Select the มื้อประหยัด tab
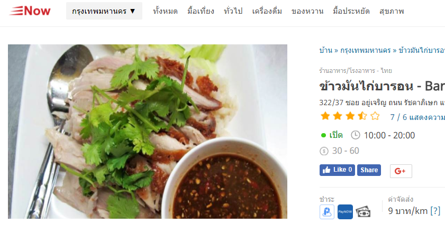 point(351,11)
